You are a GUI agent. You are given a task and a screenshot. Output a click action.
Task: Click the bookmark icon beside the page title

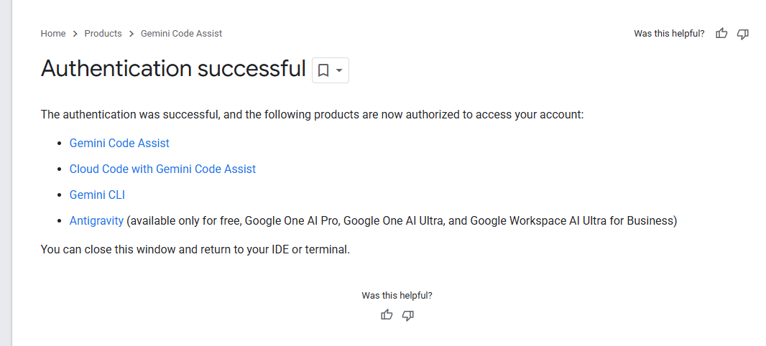[x=323, y=70]
